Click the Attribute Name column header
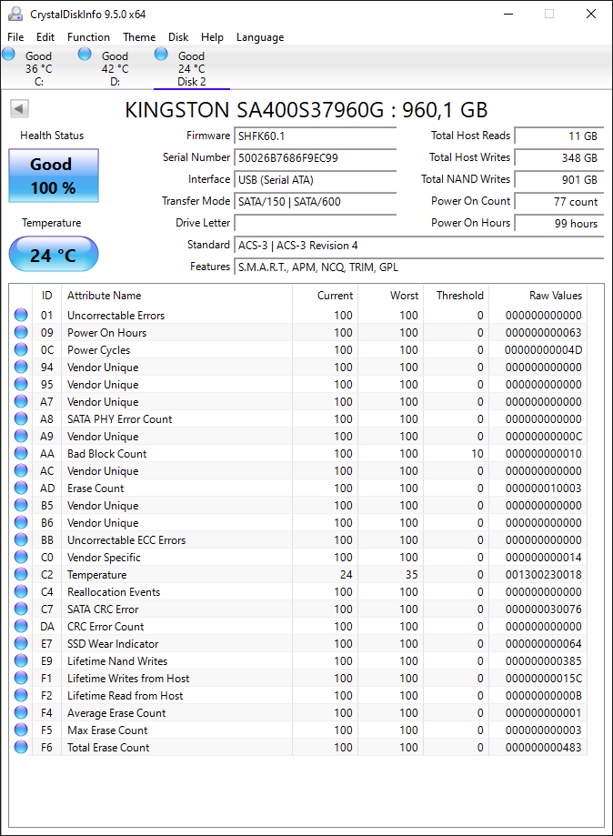The height and width of the screenshot is (836, 613). tap(176, 296)
